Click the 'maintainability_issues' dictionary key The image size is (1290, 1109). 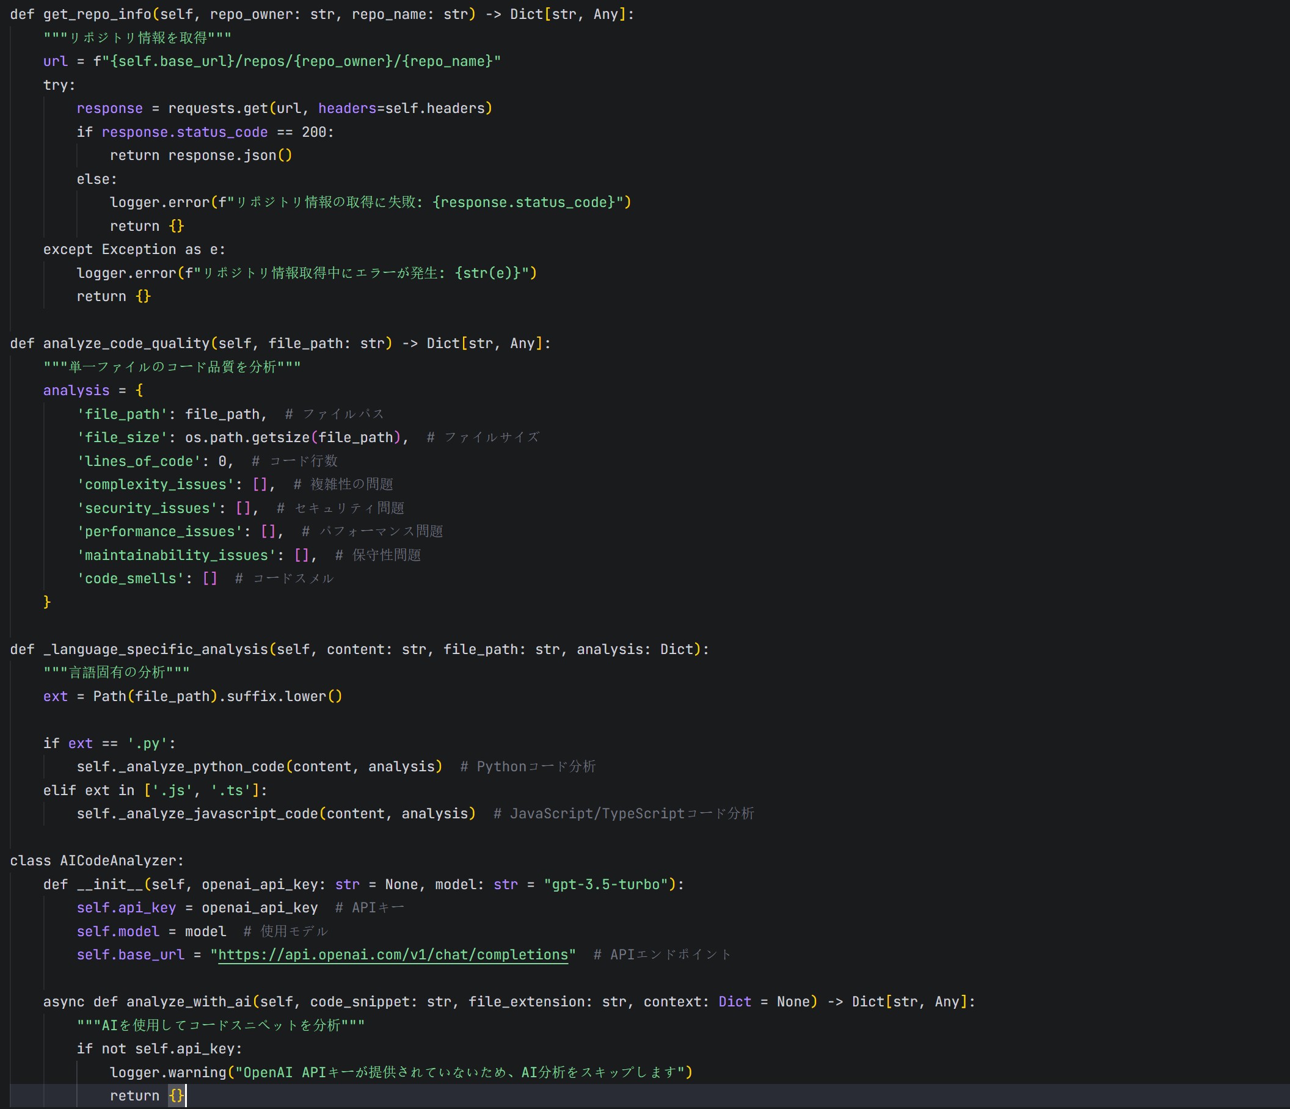coord(176,555)
